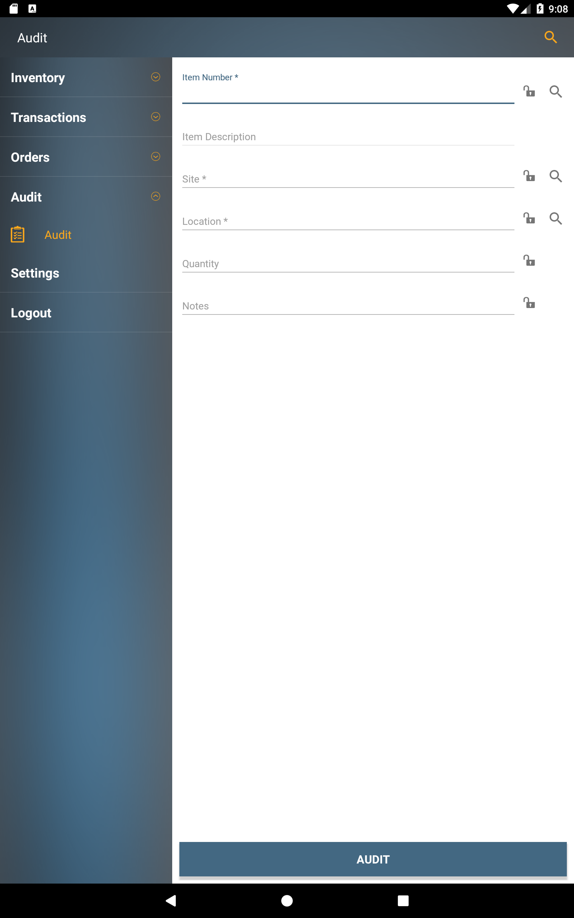The image size is (574, 918).
Task: Toggle the Quantity field lock
Action: (529, 260)
